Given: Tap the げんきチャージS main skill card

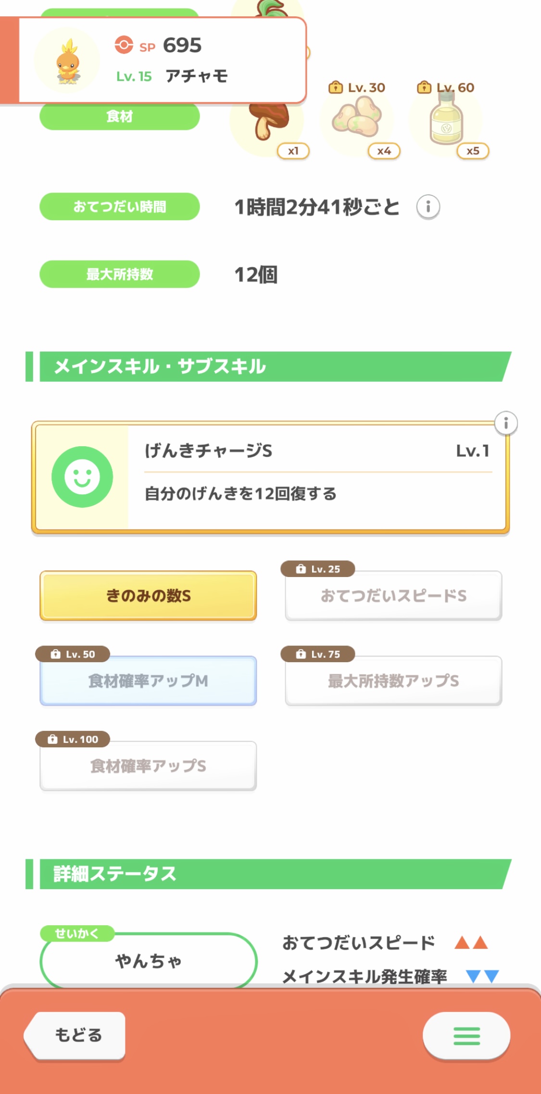Looking at the screenshot, I should click(x=317, y=477).
